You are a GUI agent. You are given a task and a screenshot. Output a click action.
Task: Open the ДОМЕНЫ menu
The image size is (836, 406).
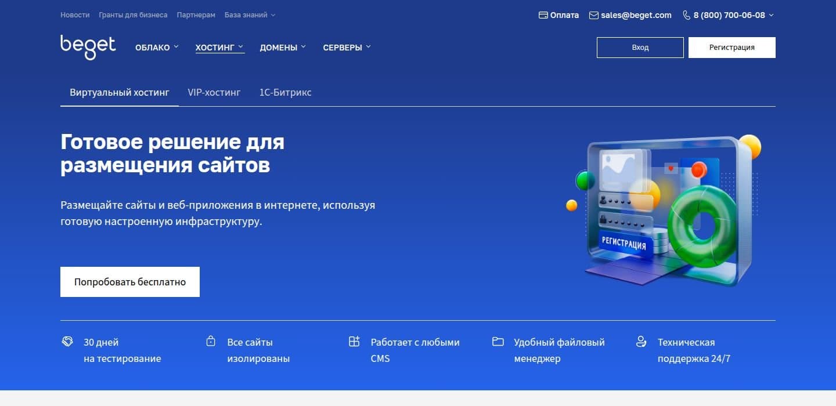[x=283, y=48]
